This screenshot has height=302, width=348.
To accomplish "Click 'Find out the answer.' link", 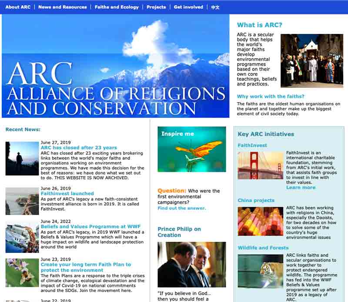I will tap(181, 208).
